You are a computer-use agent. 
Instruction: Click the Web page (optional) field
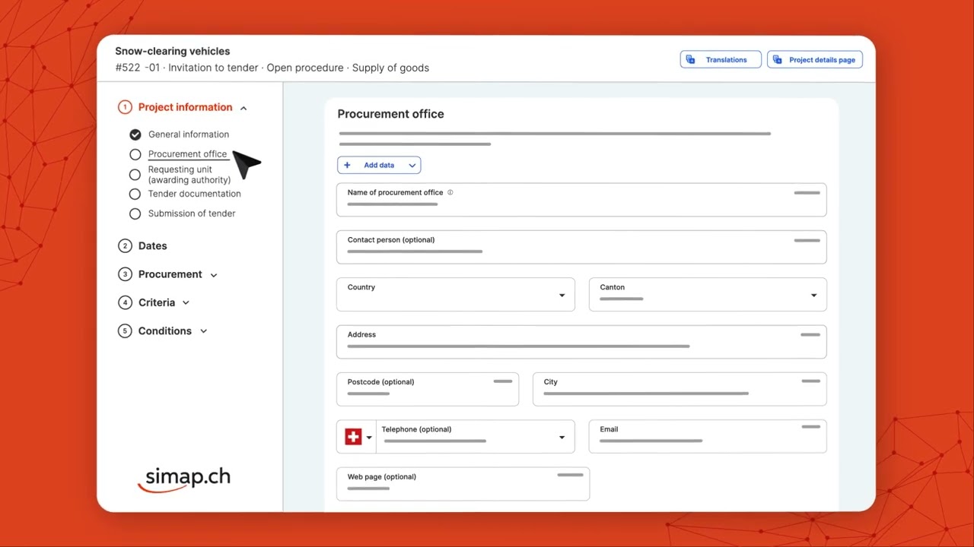(463, 484)
